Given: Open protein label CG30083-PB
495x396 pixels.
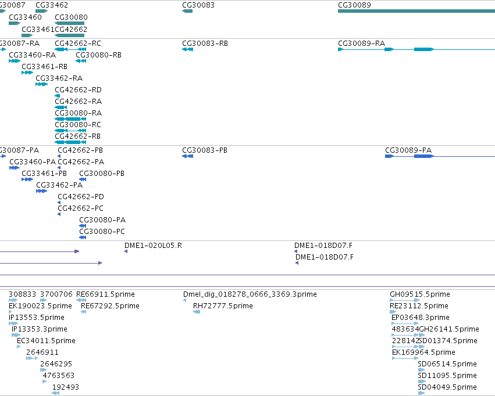Looking at the screenshot, I should click(x=205, y=150).
